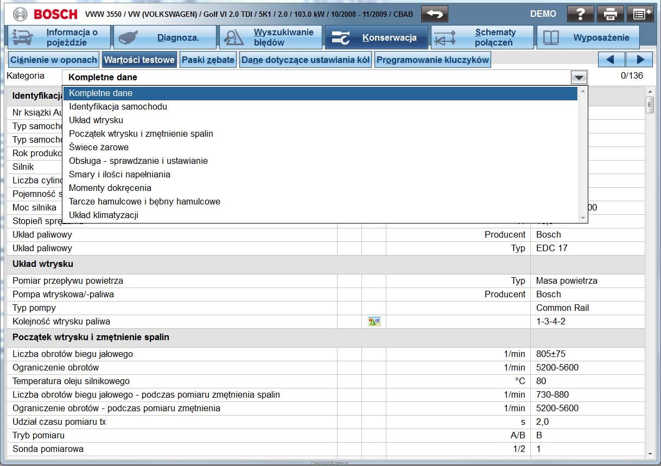Click the Kategoria combo box field
This screenshot has width=661, height=466.
325,77
